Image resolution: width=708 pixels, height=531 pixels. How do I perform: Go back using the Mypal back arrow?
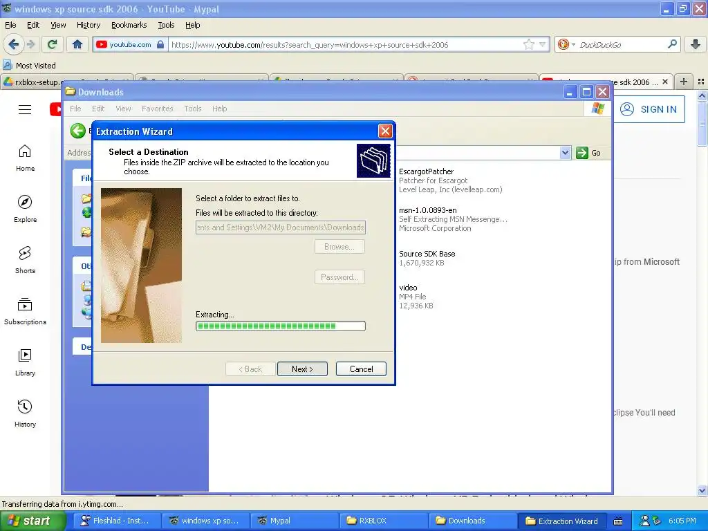(x=13, y=44)
